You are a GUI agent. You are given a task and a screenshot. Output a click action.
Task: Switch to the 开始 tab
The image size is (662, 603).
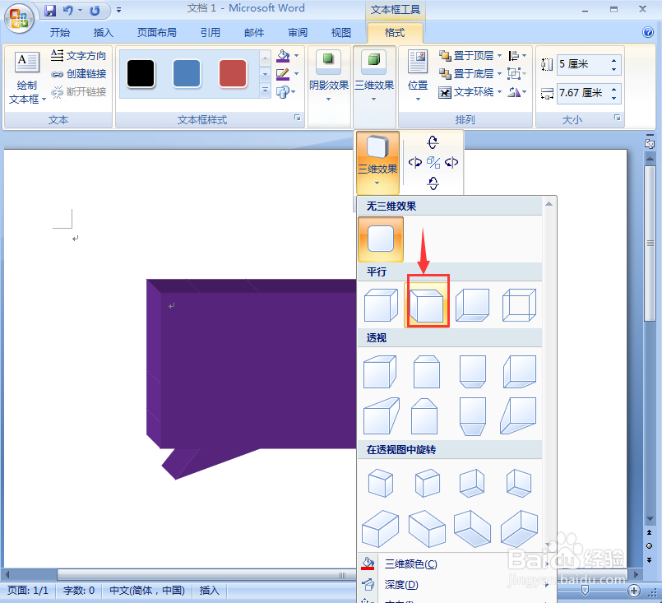coord(60,33)
